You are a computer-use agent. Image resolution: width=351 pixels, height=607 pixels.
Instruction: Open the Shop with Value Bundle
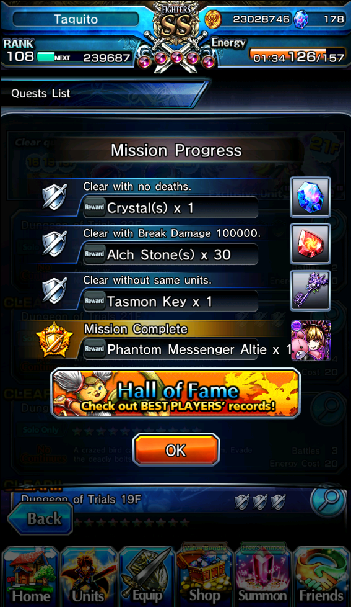click(x=205, y=575)
